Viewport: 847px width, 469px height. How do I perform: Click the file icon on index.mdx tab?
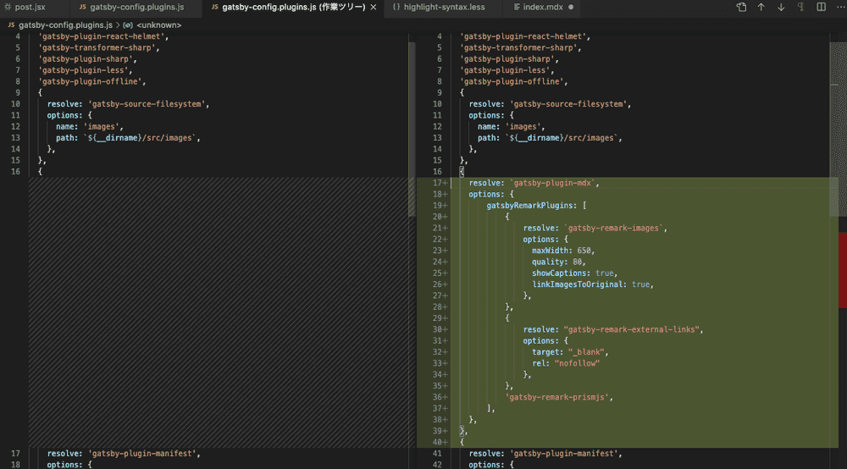pos(517,7)
